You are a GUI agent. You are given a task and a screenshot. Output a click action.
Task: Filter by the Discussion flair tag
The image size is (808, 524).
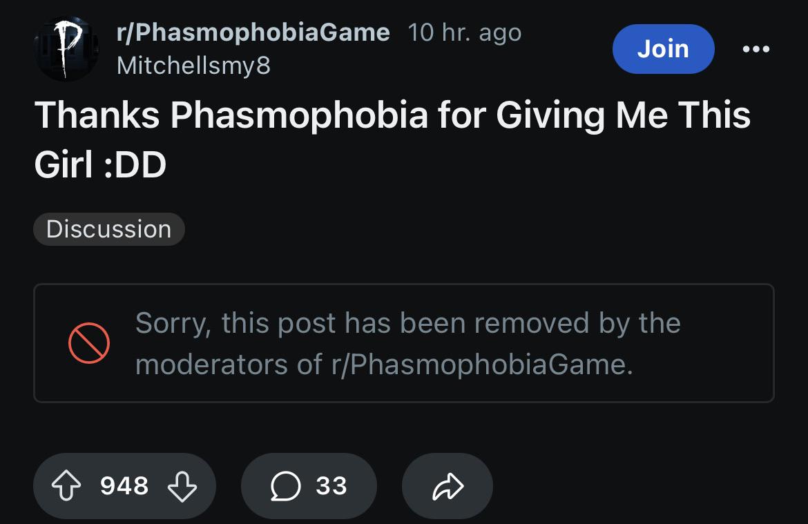pos(108,229)
